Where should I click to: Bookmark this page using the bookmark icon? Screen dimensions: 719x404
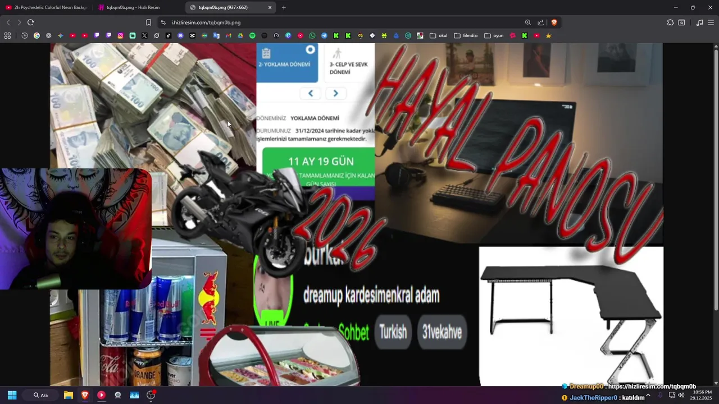pos(148,22)
